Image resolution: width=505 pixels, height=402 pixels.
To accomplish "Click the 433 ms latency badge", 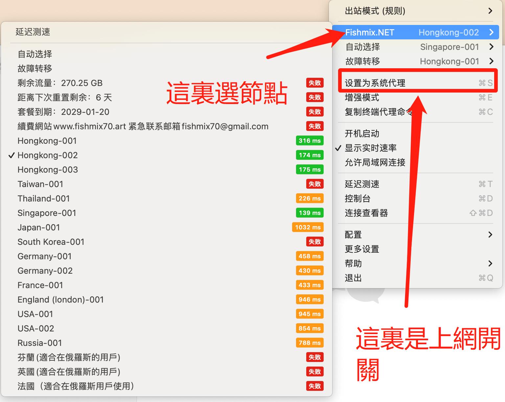I will click(x=310, y=285).
